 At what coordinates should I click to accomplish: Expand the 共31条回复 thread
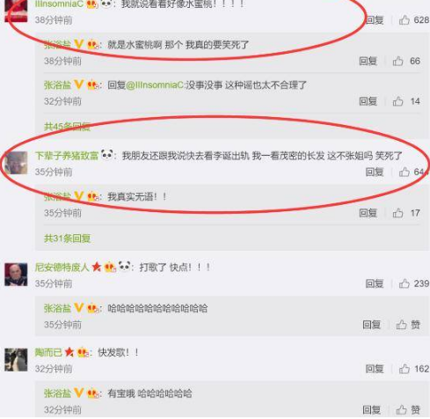click(67, 239)
